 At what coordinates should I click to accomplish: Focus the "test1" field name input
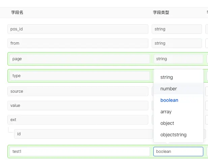point(80,152)
